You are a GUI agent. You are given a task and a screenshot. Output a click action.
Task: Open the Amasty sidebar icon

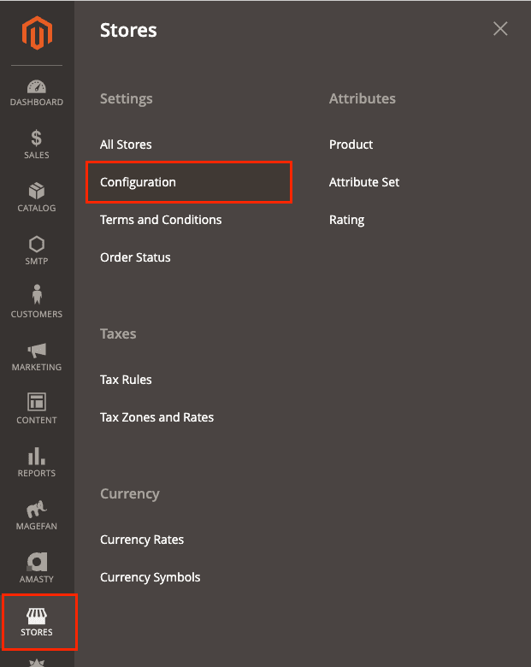pyautogui.click(x=37, y=562)
